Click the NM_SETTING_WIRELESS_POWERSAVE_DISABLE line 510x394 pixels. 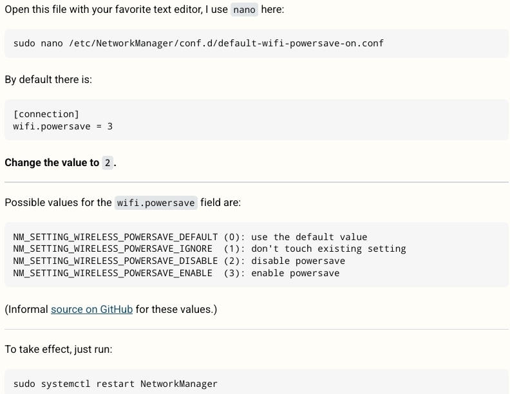click(179, 261)
